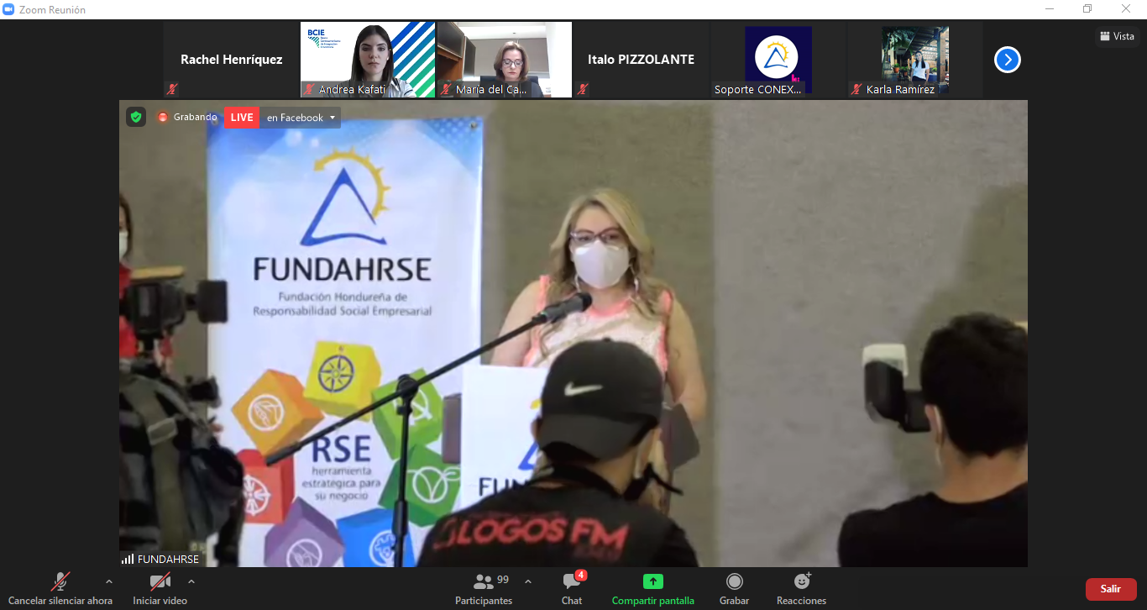This screenshot has width=1147, height=610.
Task: Open the Vista layout menu
Action: (1117, 36)
